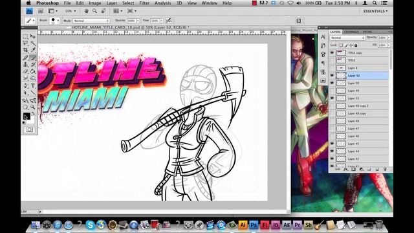Show the TITLE layer
The height and width of the screenshot is (233, 414).
click(x=332, y=60)
